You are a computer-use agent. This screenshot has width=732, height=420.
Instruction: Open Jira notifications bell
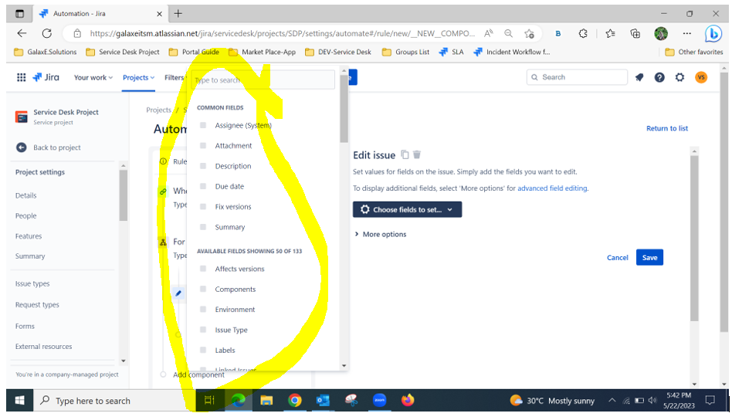pyautogui.click(x=639, y=77)
